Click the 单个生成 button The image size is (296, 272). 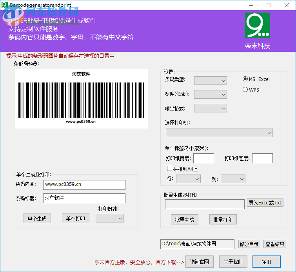[x=37, y=218]
